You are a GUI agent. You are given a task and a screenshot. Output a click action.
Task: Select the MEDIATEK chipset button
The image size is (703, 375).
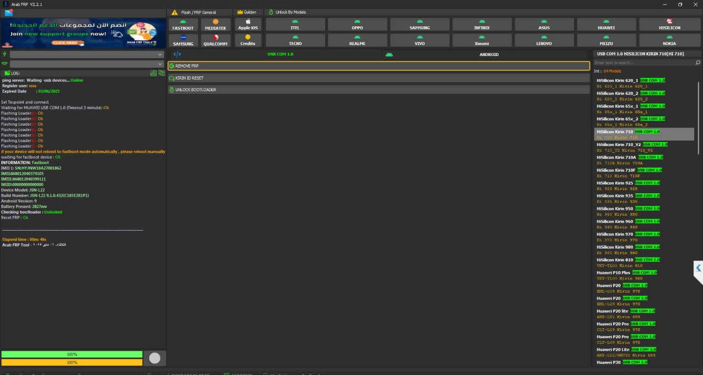[215, 25]
